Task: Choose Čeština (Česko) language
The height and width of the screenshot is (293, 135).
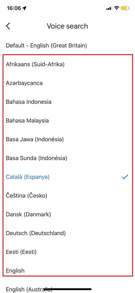Action: pyautogui.click(x=67, y=196)
